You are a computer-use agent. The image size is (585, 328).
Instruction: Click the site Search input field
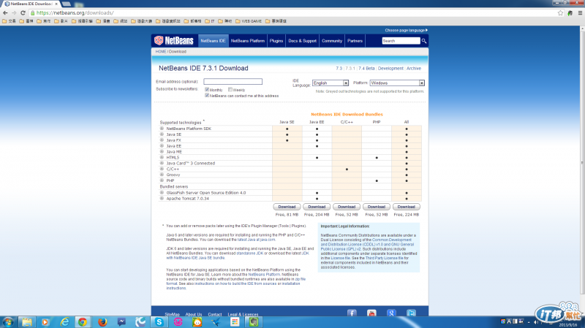(401, 41)
